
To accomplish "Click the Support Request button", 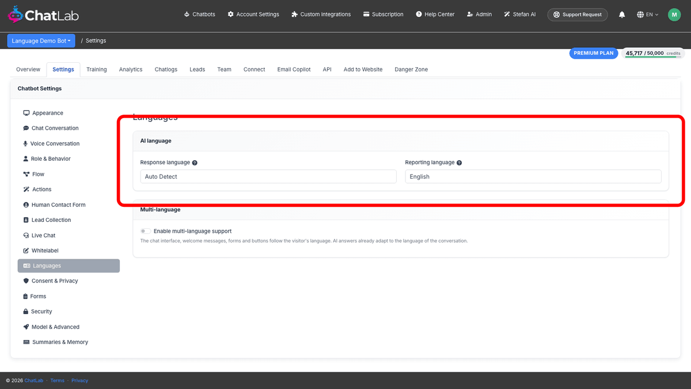I will [578, 14].
